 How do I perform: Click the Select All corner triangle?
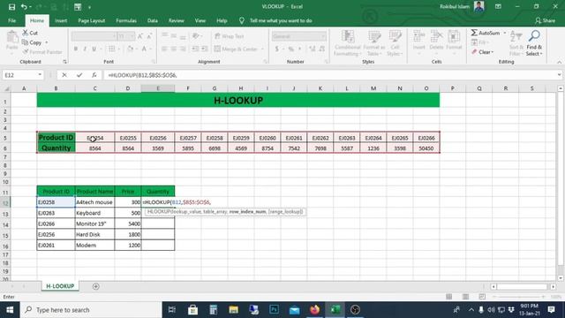(6, 88)
